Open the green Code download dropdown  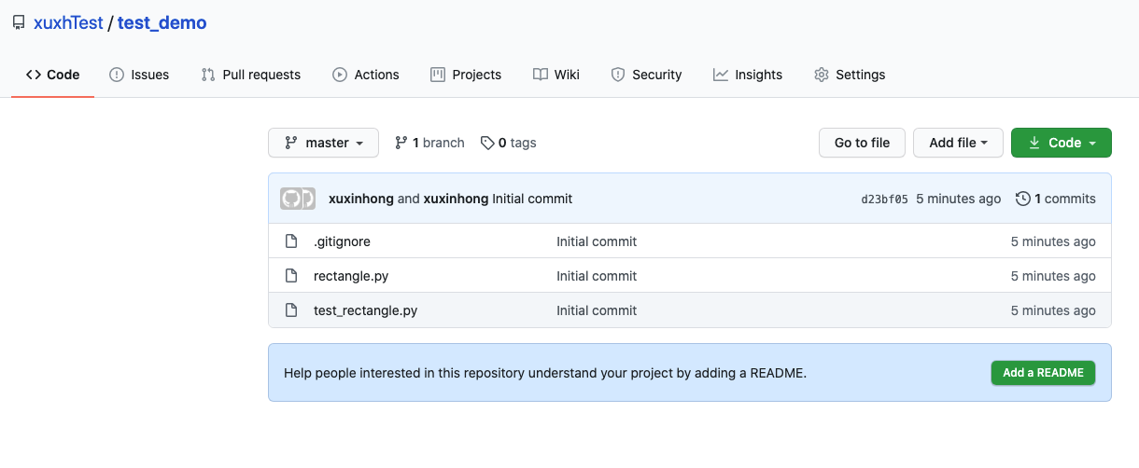click(x=1062, y=143)
